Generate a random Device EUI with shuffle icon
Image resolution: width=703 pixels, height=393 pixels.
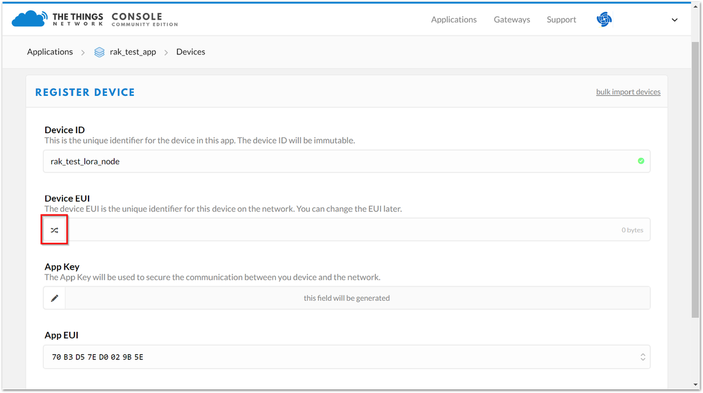(54, 230)
